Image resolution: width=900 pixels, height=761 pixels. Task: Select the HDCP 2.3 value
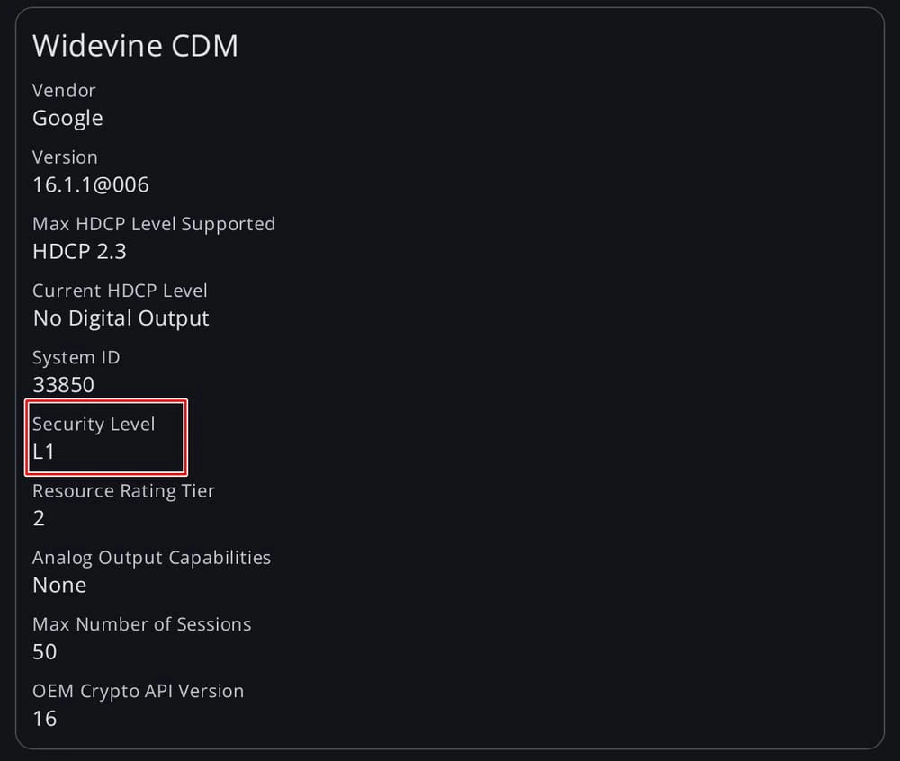79,252
